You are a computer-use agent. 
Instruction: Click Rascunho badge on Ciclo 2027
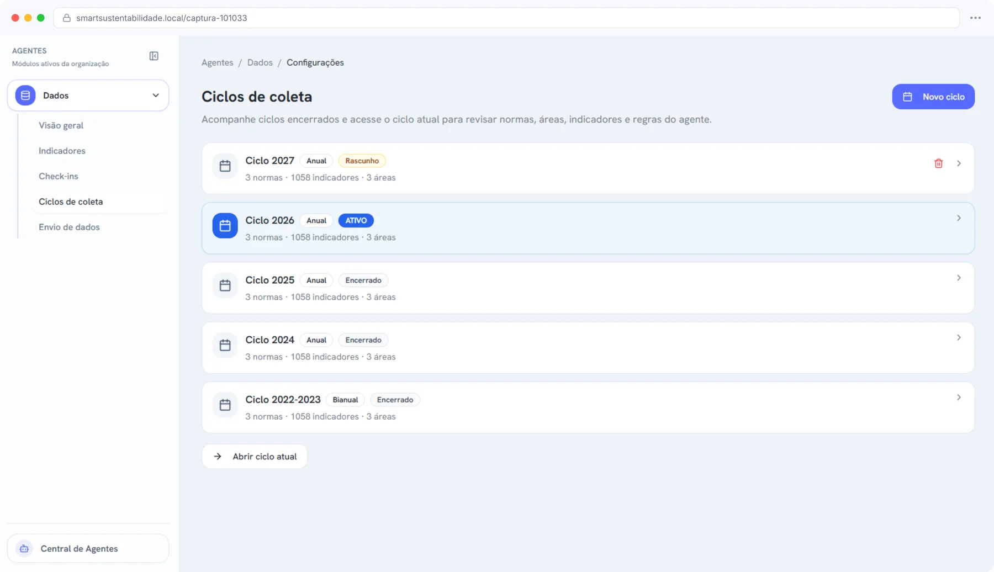(x=362, y=161)
